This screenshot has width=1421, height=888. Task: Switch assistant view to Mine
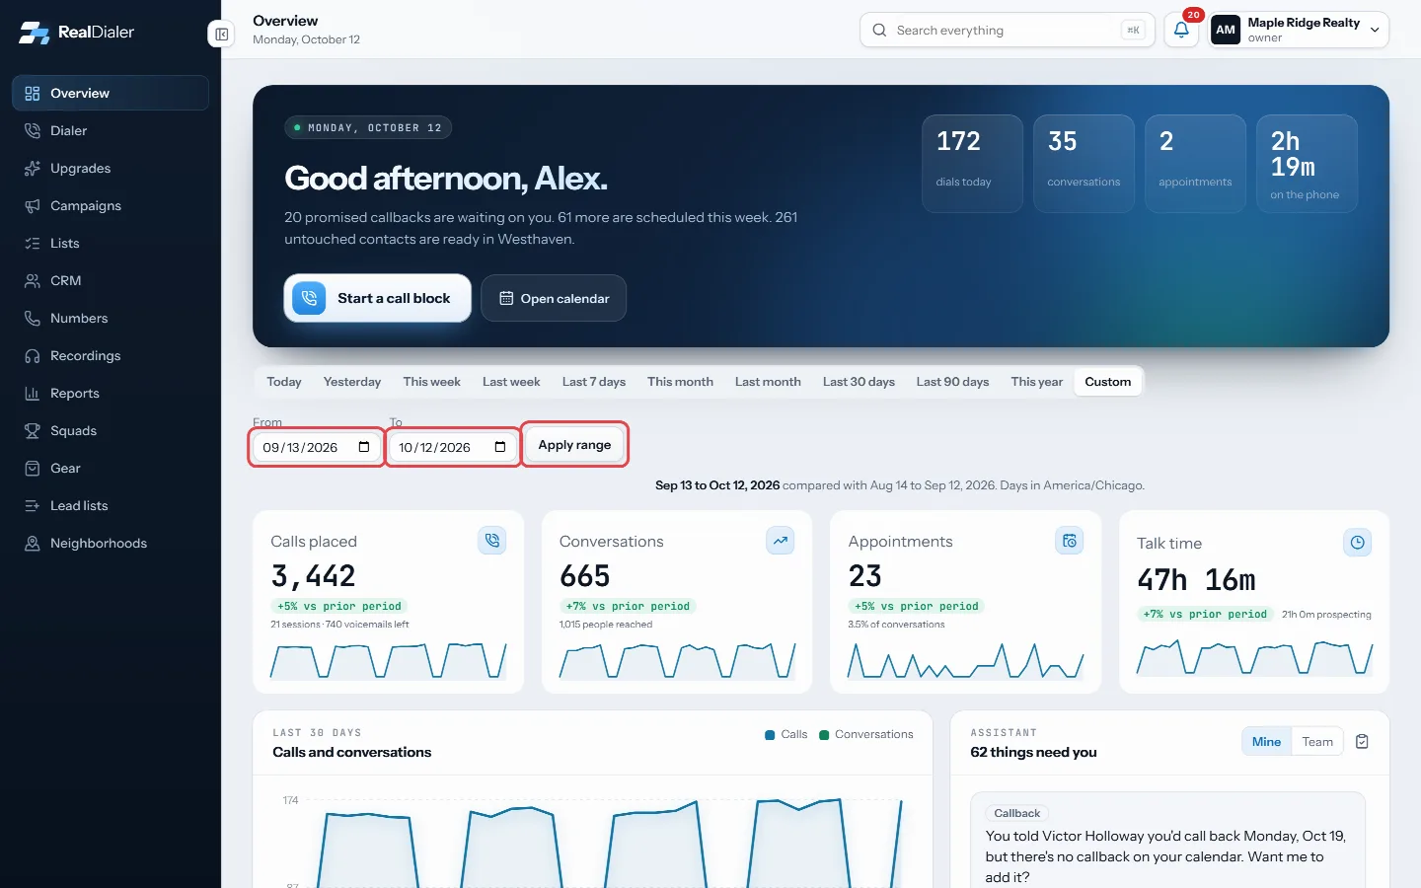(x=1266, y=742)
